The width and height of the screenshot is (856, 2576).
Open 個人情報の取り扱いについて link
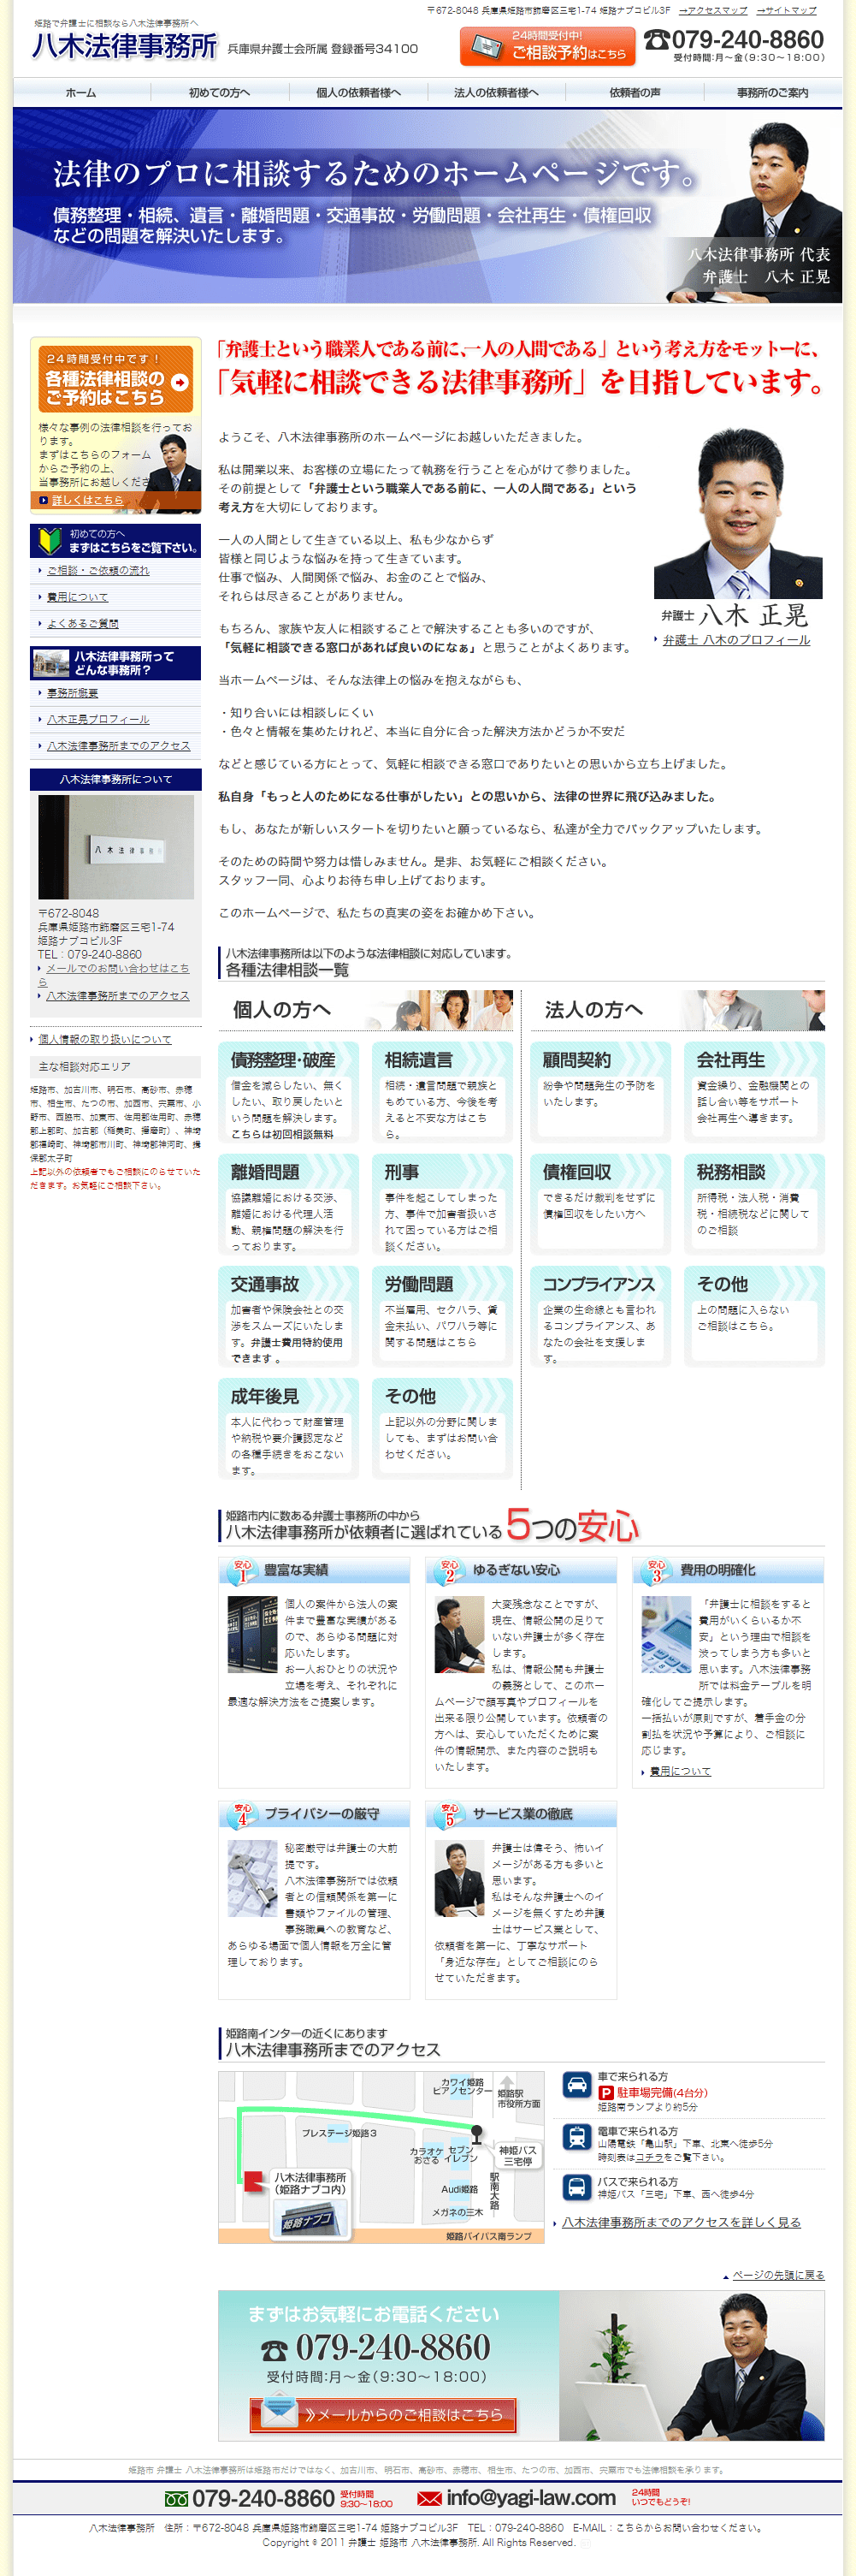(105, 1039)
